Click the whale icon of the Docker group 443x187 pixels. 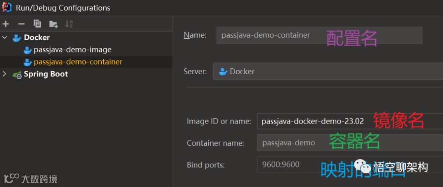(17, 38)
